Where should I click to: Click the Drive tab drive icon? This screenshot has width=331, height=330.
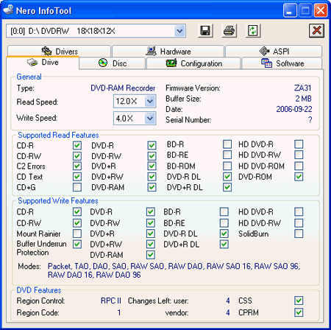click(32, 63)
